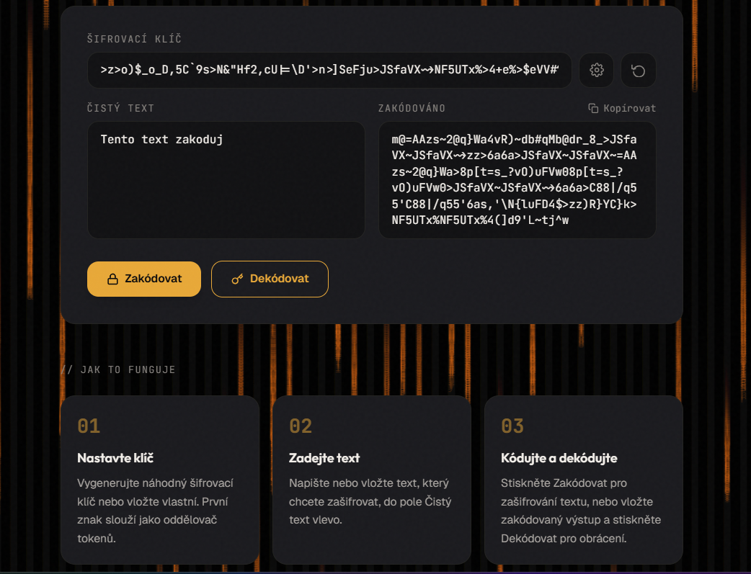Image resolution: width=751 pixels, height=574 pixels.
Task: Select the Nastavte klíč card
Action: click(x=160, y=479)
